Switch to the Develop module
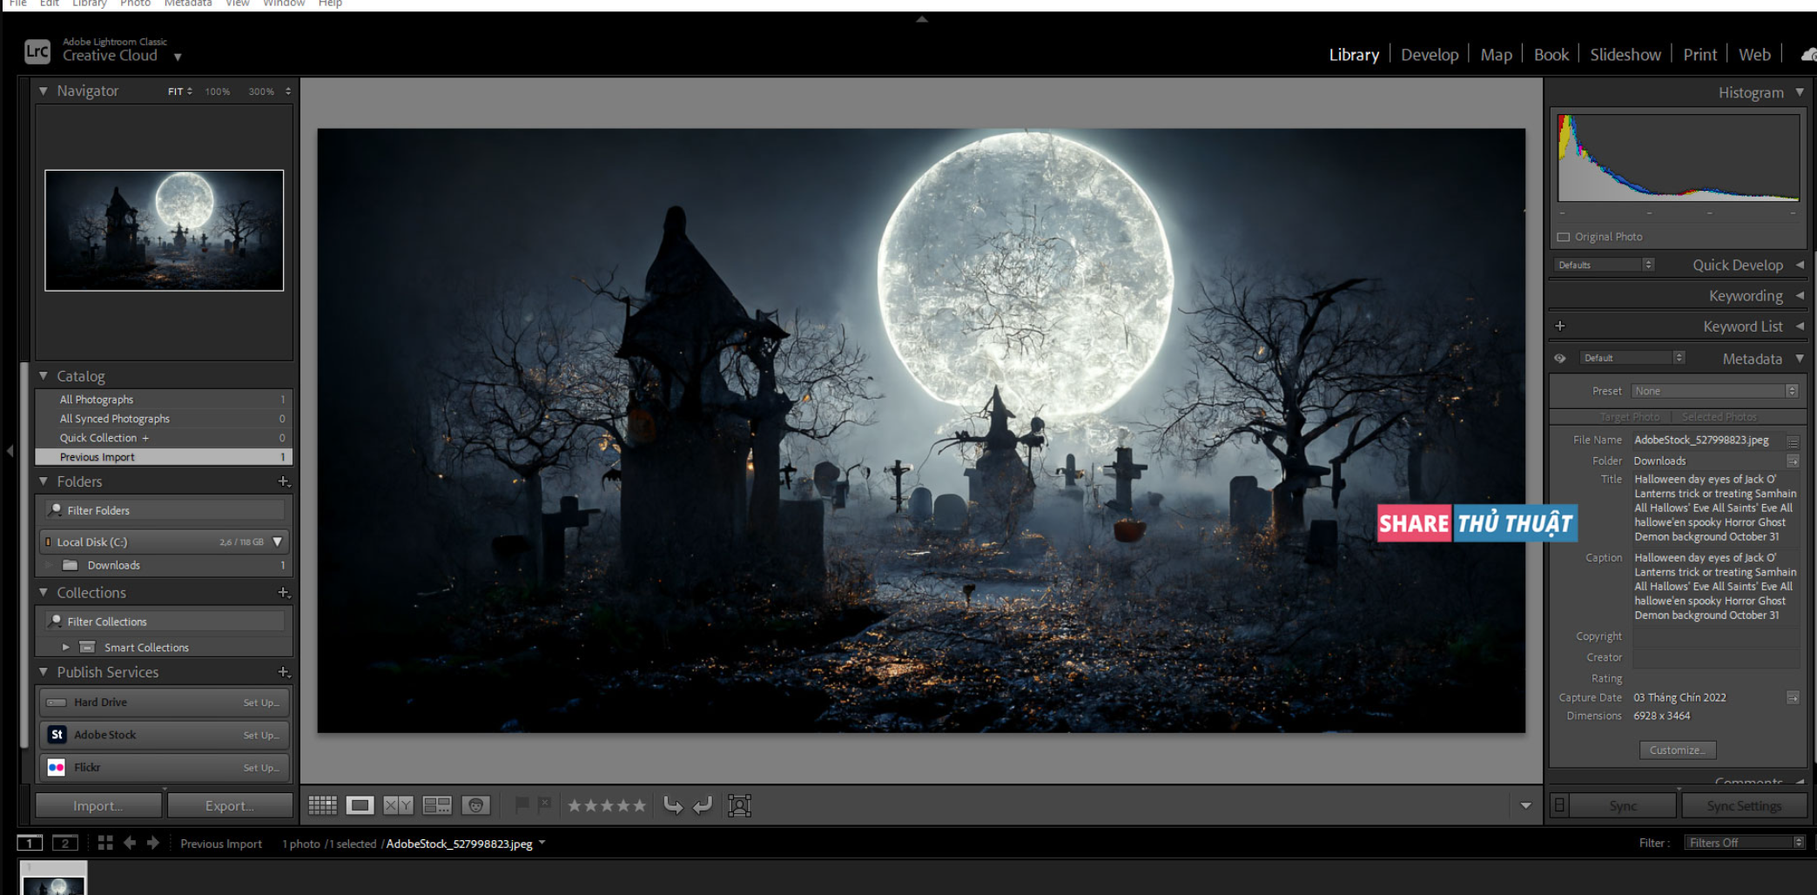The width and height of the screenshot is (1817, 895). [x=1429, y=55]
